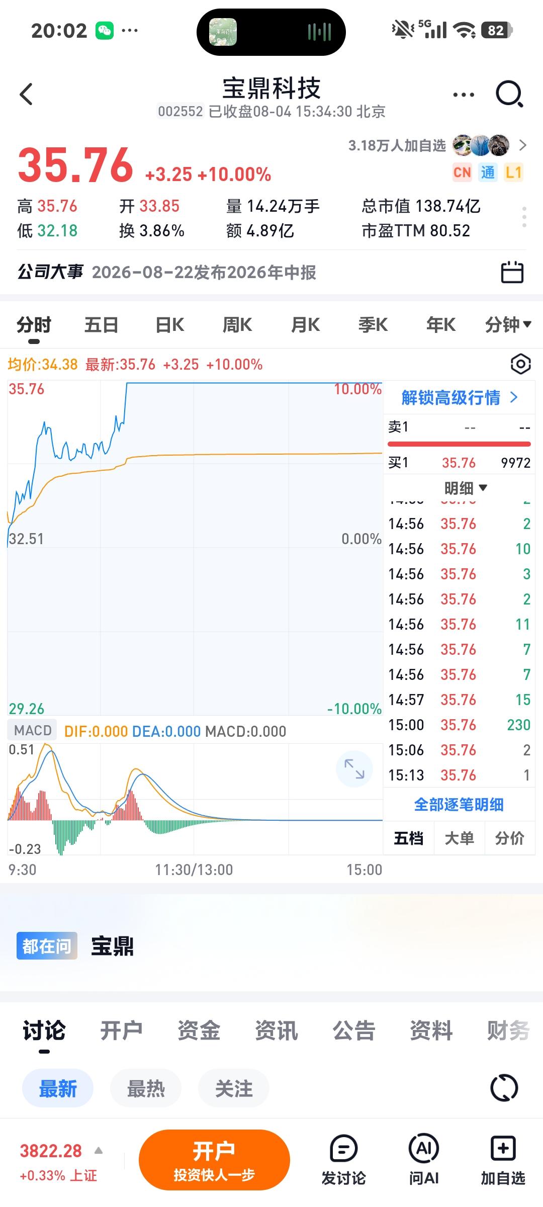Open the three-dot more menu

tap(464, 95)
